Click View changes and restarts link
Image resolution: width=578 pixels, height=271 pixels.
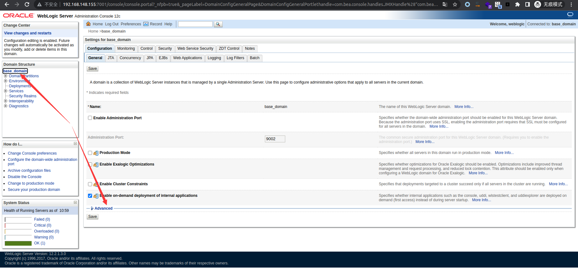point(28,33)
